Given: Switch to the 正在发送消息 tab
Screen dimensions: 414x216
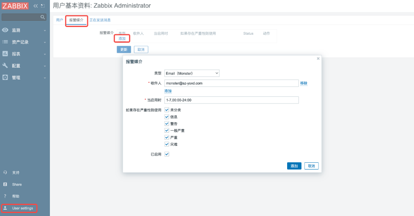Looking at the screenshot, I should coord(100,20).
